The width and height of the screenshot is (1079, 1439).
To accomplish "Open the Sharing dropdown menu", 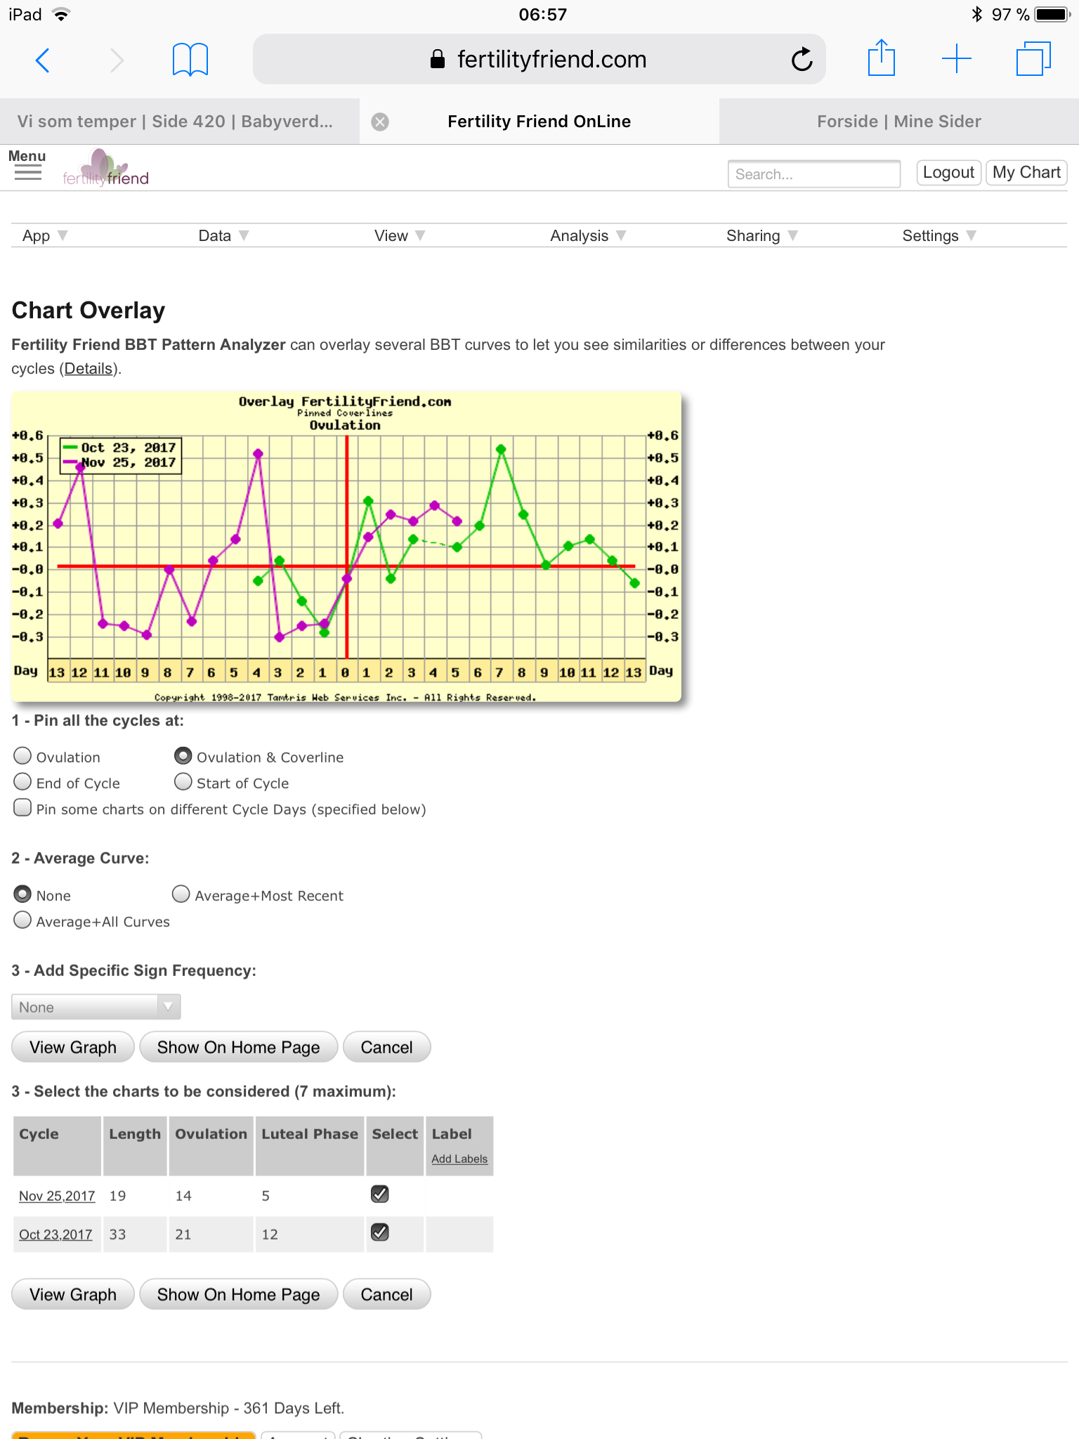I will click(x=761, y=236).
